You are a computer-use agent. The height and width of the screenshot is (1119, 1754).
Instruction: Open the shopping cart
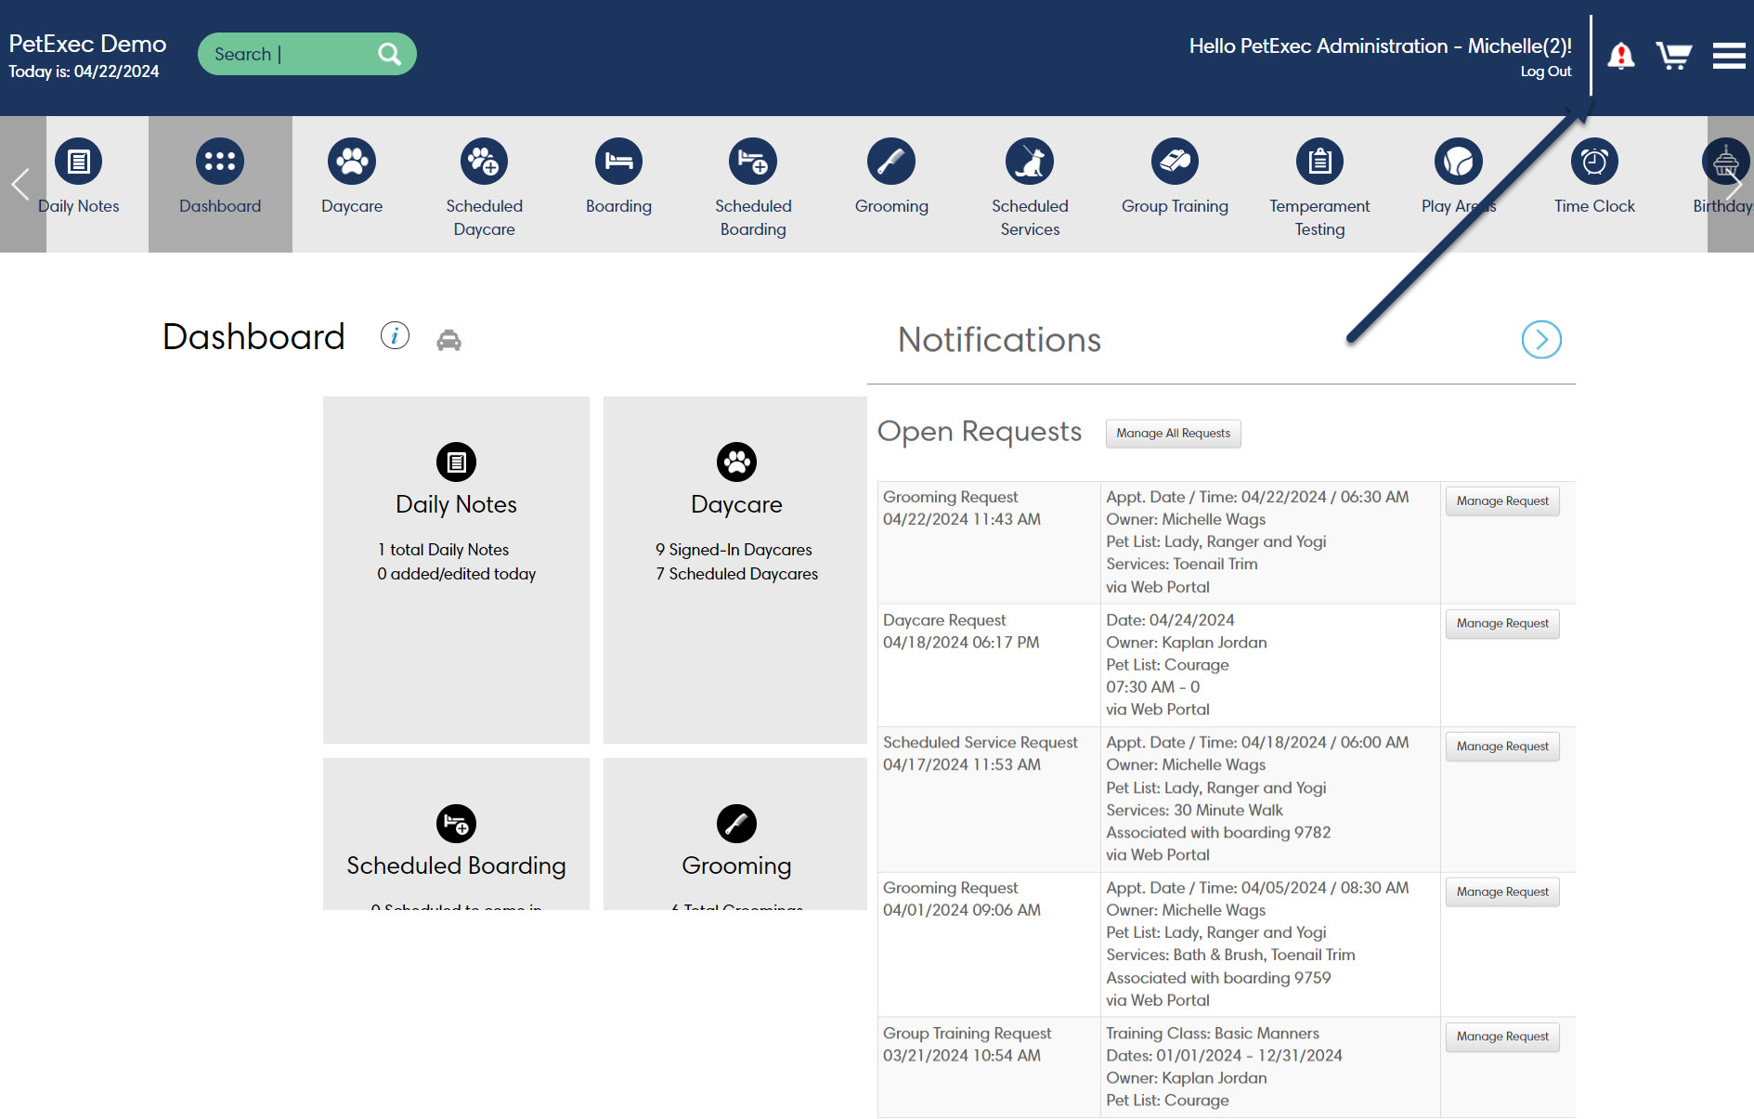[1674, 54]
